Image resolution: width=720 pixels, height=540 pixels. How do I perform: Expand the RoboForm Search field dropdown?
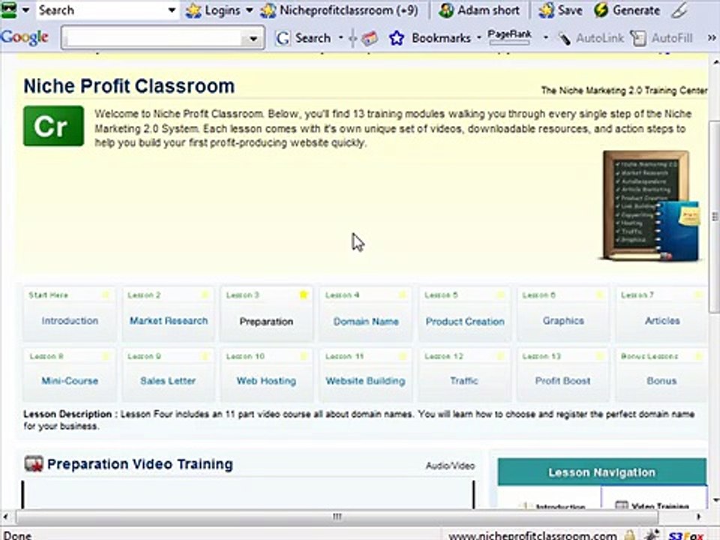tap(172, 10)
